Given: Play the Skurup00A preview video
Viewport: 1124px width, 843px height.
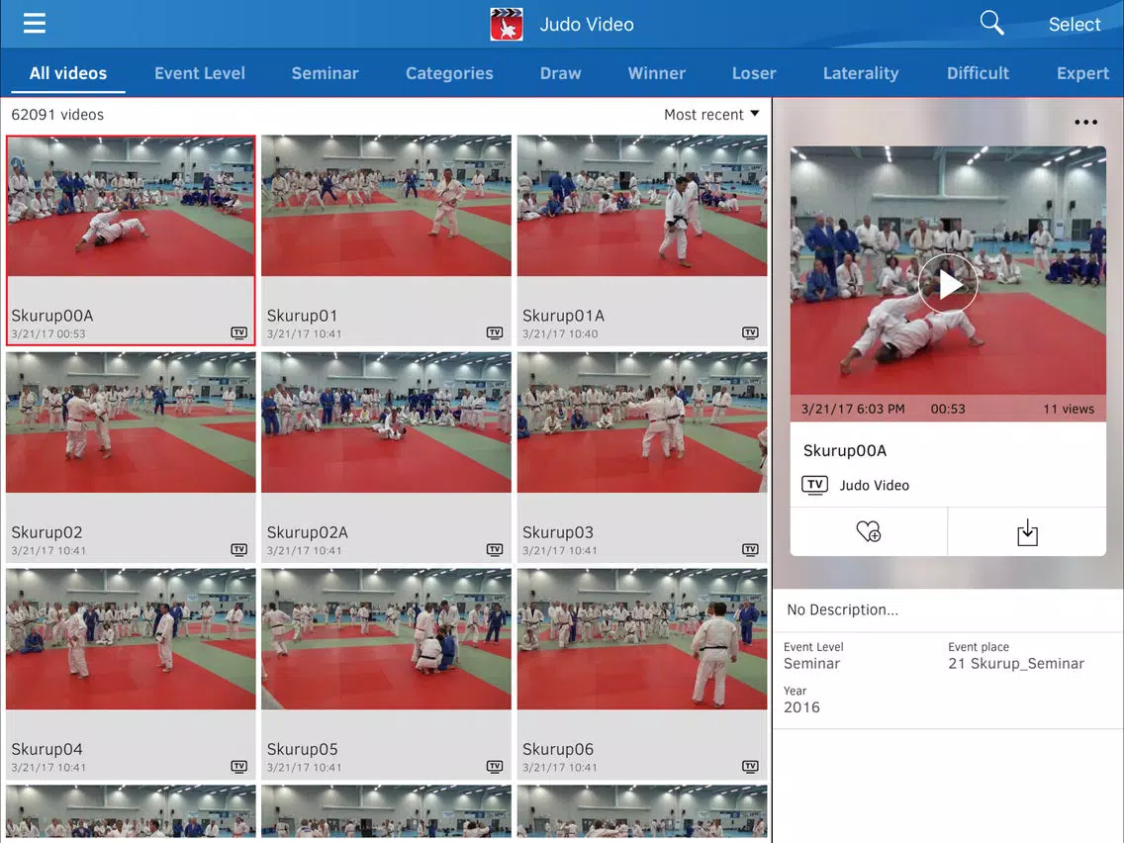Looking at the screenshot, I should pyautogui.click(x=948, y=285).
